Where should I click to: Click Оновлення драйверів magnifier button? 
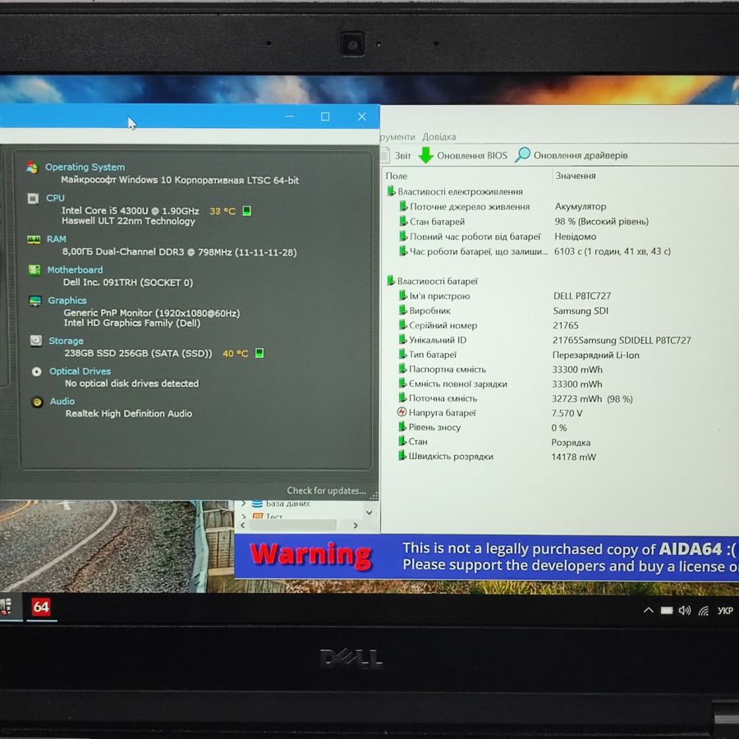click(571, 155)
